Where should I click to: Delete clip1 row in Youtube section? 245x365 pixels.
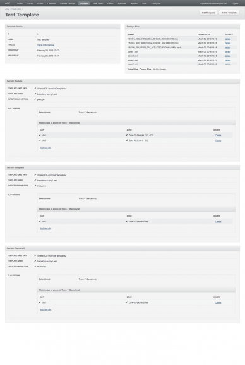[x=218, y=135]
